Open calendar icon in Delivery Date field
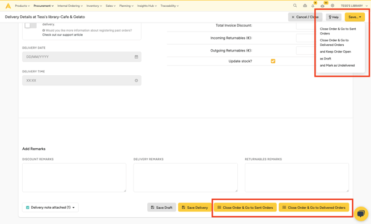Viewport: 371px width, 224px height. point(137,57)
